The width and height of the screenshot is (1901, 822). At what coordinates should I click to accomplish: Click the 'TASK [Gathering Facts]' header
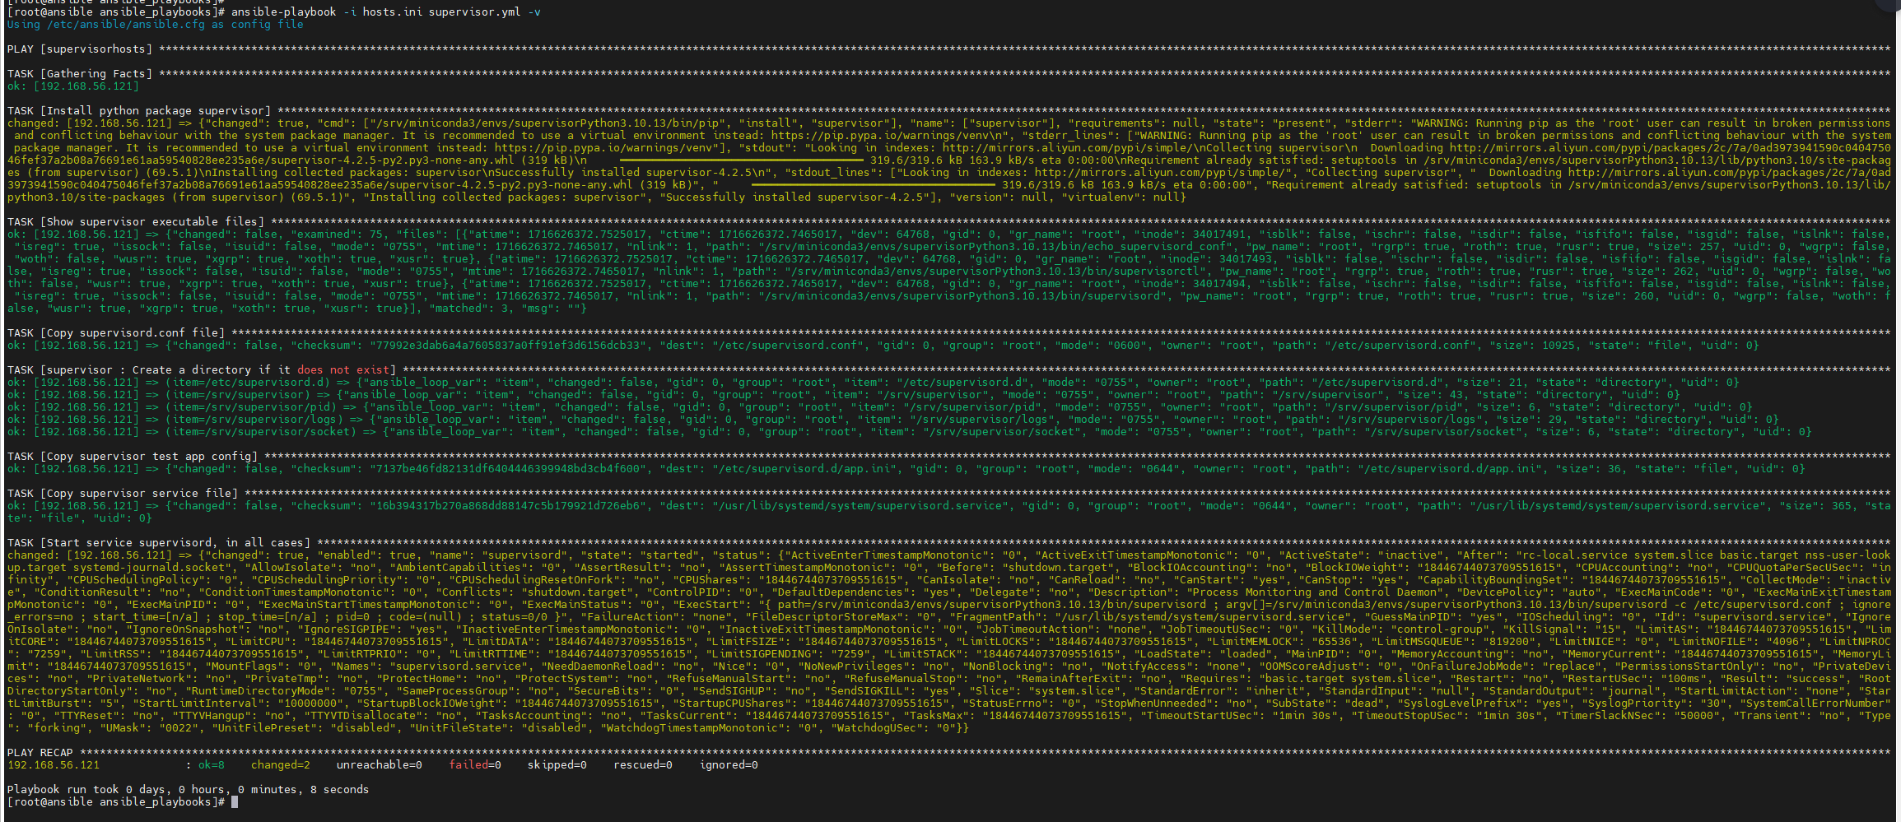click(80, 74)
